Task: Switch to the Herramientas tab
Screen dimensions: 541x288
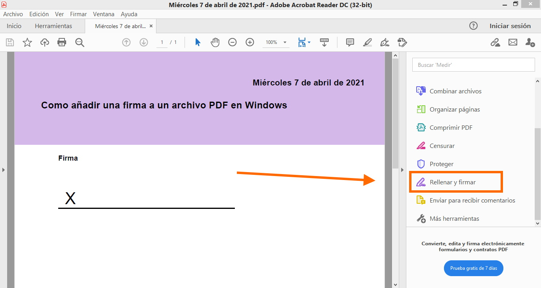Action: click(53, 26)
